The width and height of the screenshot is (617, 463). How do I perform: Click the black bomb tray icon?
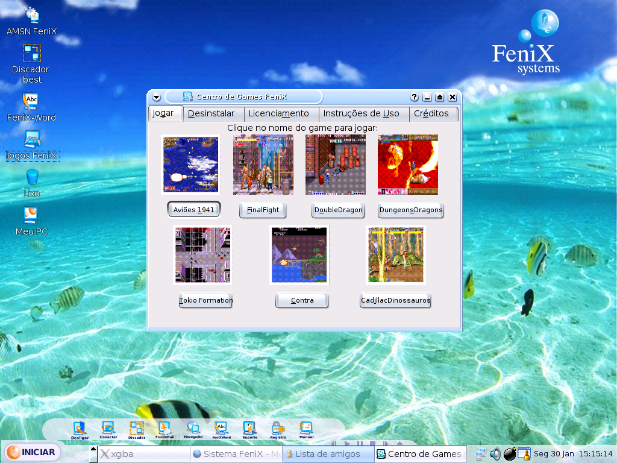coord(510,454)
